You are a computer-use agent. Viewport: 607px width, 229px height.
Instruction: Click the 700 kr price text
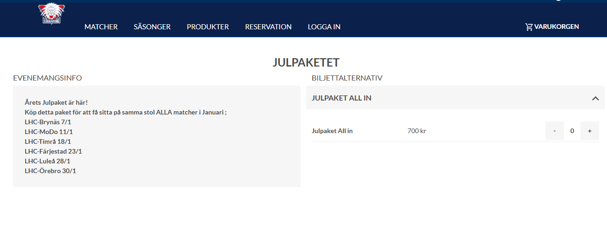[417, 131]
